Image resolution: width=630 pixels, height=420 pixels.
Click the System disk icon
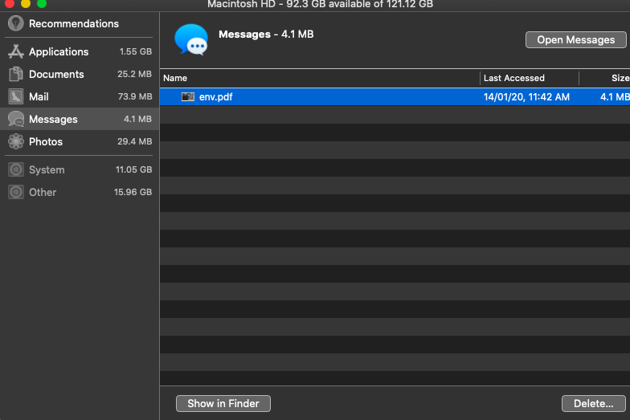(x=16, y=169)
